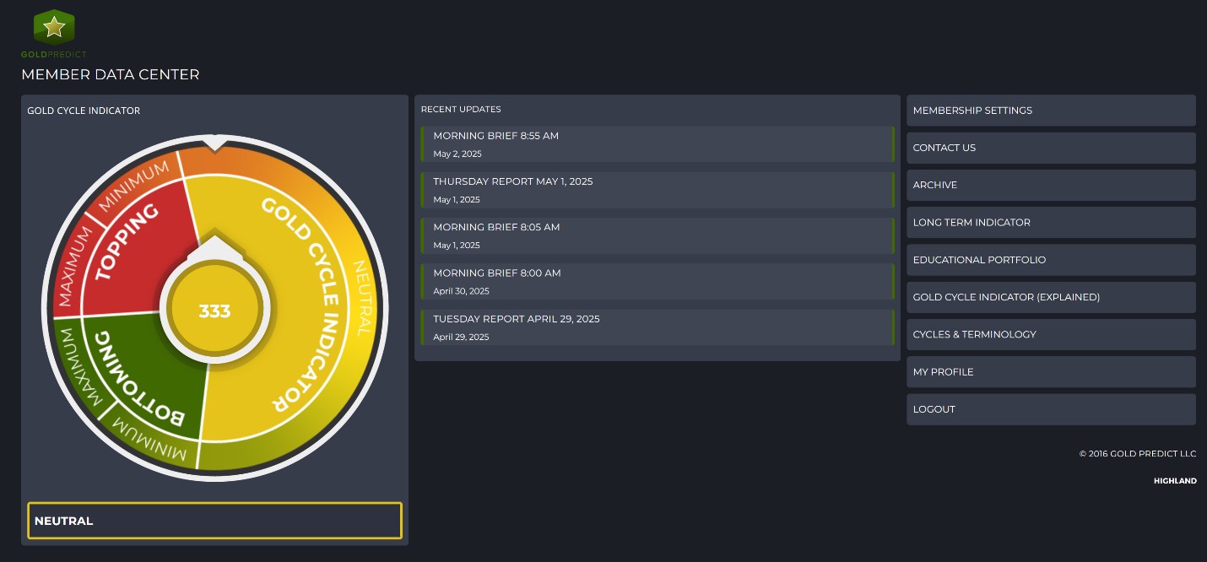
Task: Open Morning Brief 8:05 AM update
Action: click(x=658, y=235)
